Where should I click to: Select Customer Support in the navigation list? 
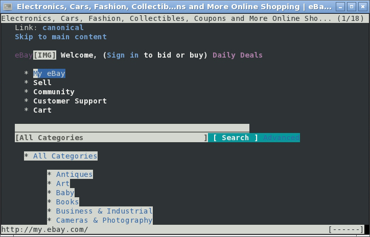tap(70, 101)
